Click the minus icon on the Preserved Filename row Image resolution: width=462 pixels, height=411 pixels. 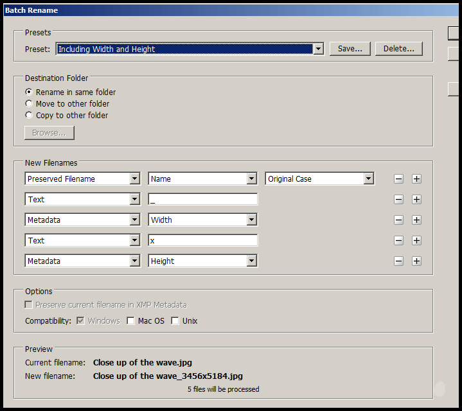398,179
